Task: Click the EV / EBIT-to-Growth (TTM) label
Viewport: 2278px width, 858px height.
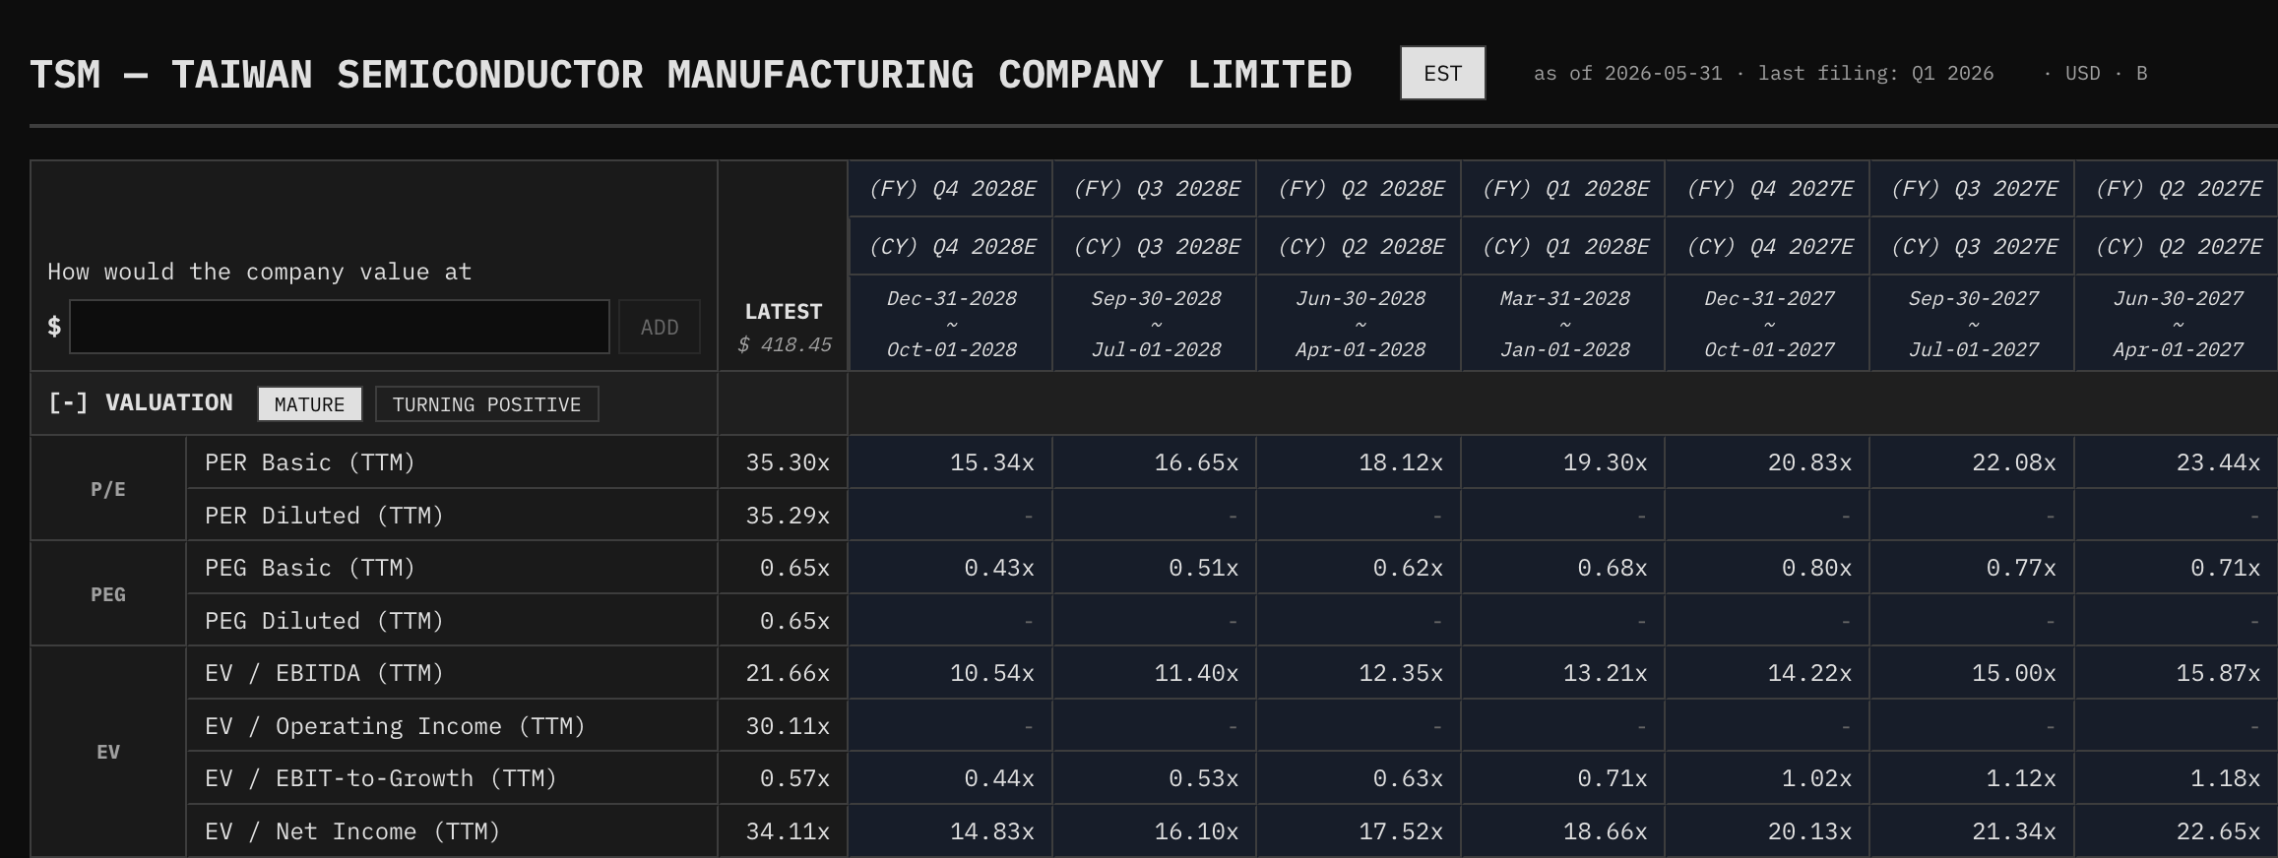Action: [381, 778]
